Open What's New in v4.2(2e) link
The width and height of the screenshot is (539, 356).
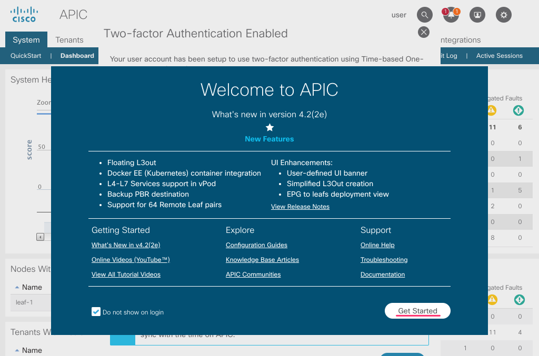[126, 245]
